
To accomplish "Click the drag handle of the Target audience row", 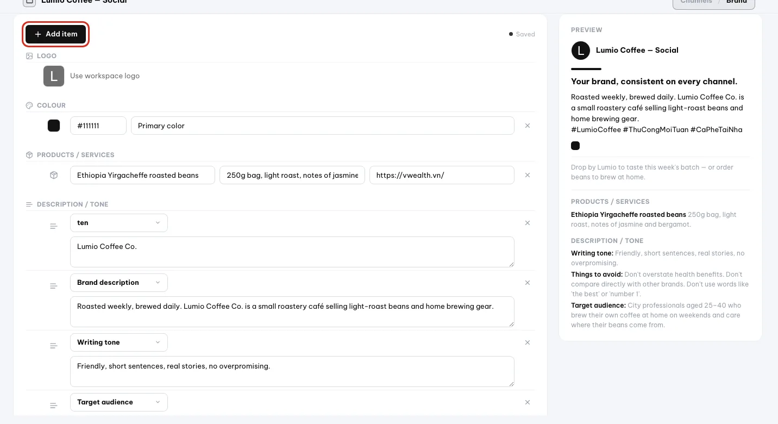I will click(x=54, y=406).
